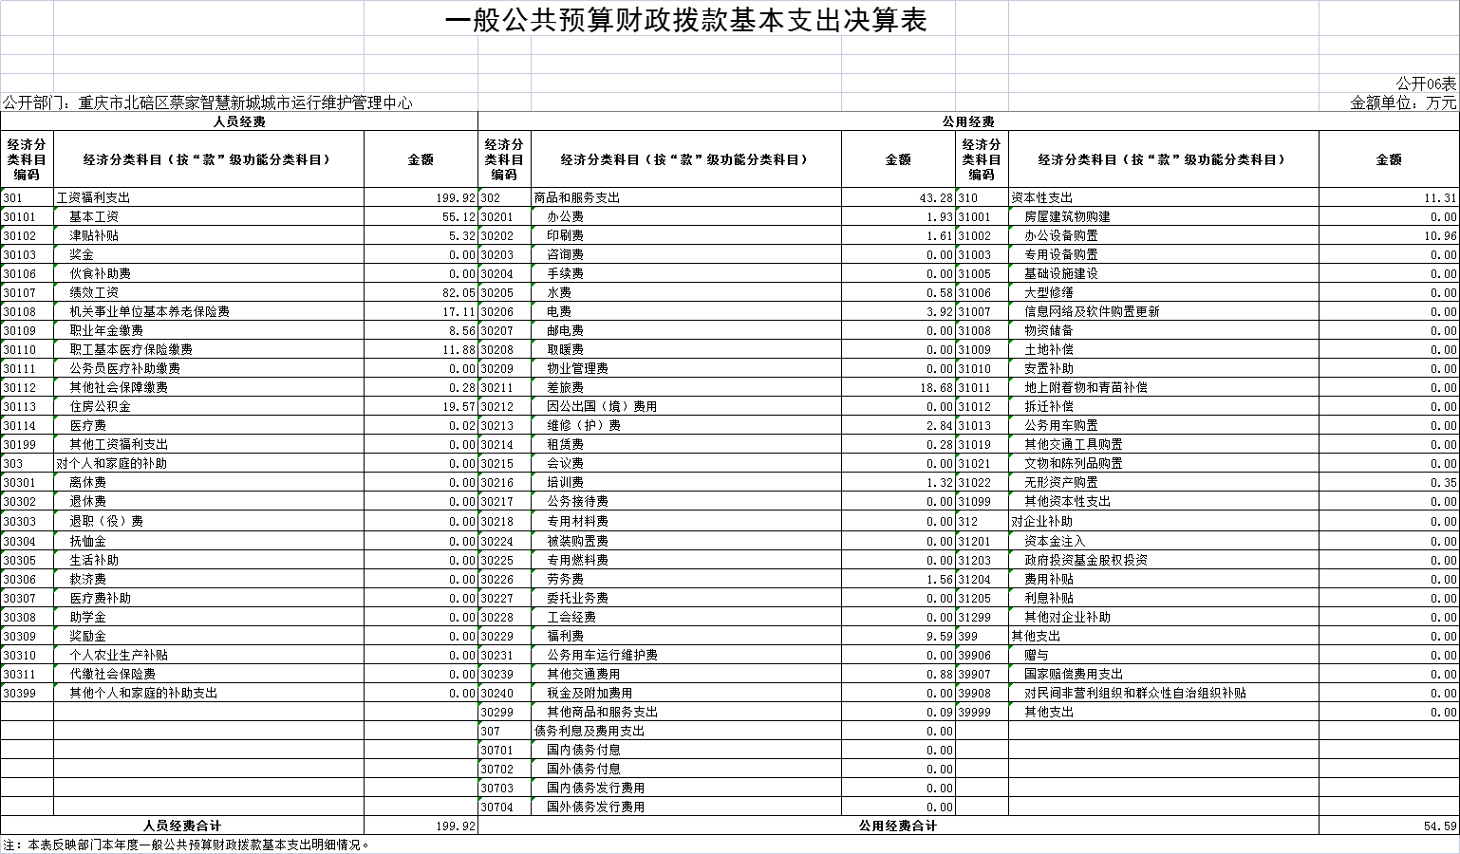The width and height of the screenshot is (1460, 854).
Task: Click the 绩效工资 amount 82.05
Action: click(x=421, y=292)
